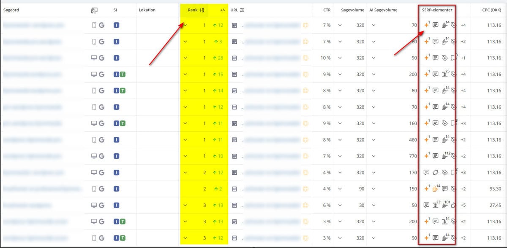Click Google icon in the +28 row
The height and width of the screenshot is (248, 507).
101,58
